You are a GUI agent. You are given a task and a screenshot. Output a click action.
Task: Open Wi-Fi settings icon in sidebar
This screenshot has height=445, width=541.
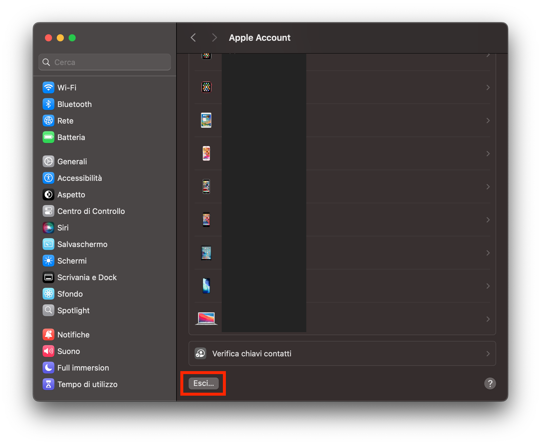click(48, 87)
